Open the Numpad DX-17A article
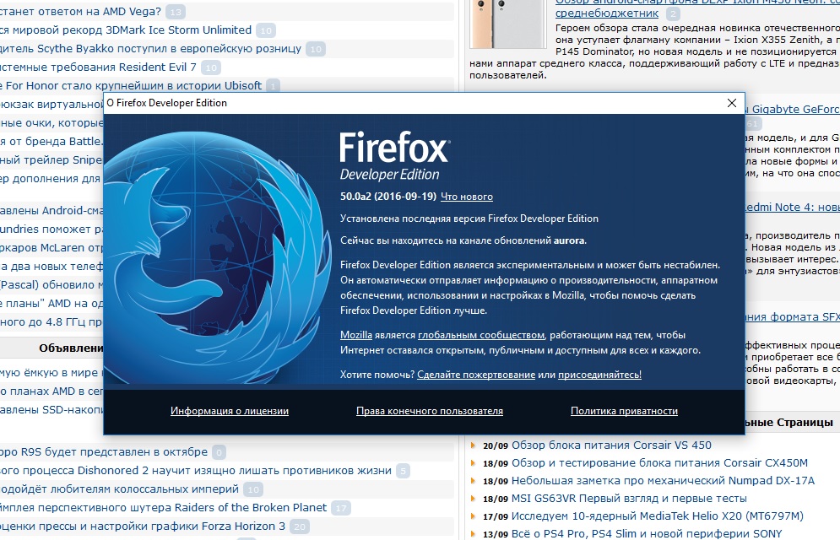 (663, 481)
